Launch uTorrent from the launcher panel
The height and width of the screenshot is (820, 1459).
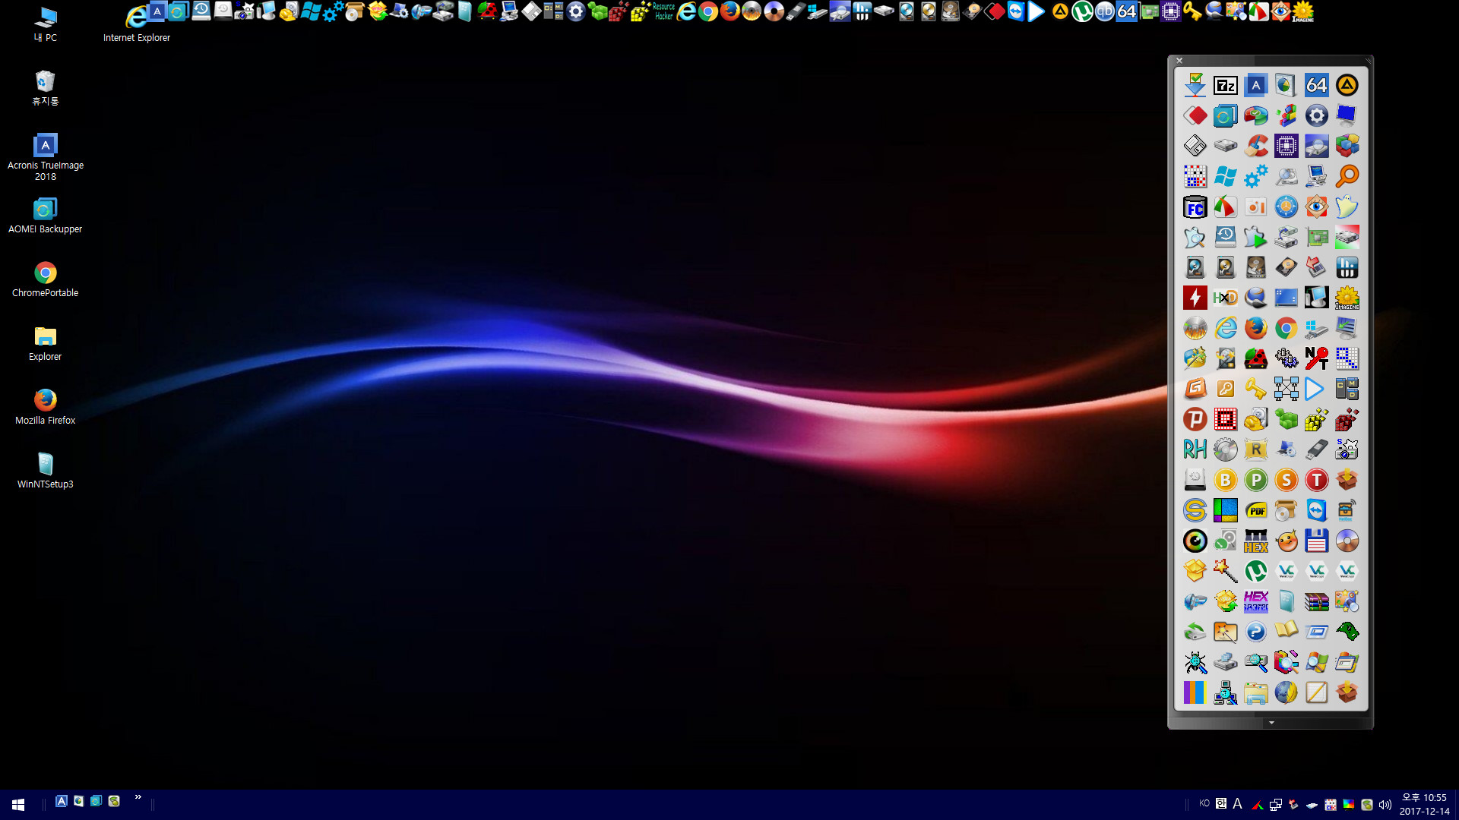click(x=1256, y=571)
